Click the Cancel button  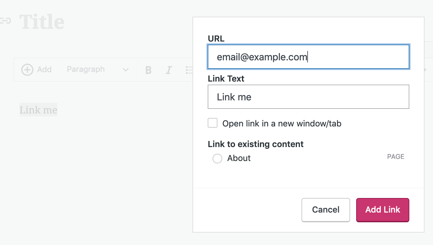point(326,210)
